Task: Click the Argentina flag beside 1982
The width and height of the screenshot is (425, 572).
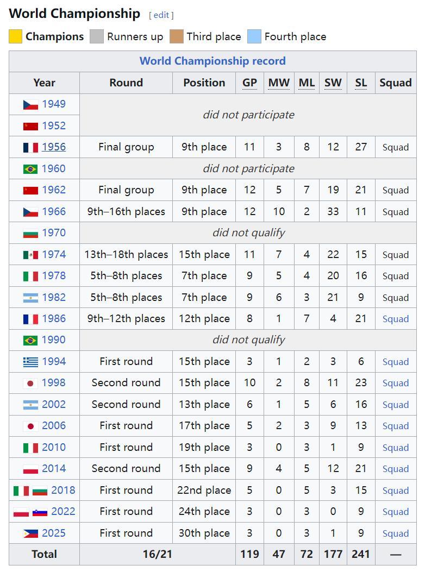Action: (30, 298)
